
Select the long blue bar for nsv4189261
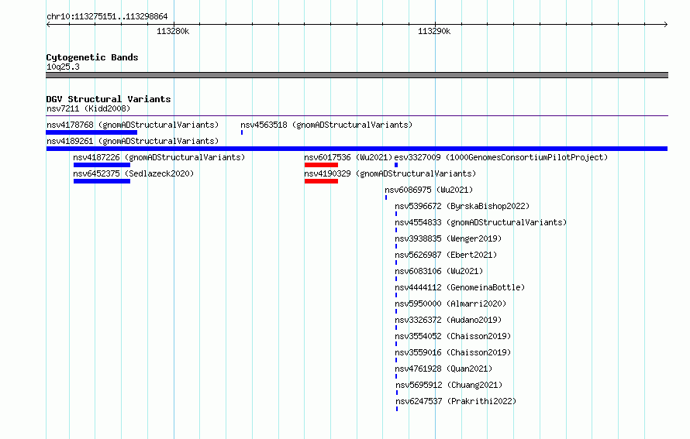tap(357, 149)
